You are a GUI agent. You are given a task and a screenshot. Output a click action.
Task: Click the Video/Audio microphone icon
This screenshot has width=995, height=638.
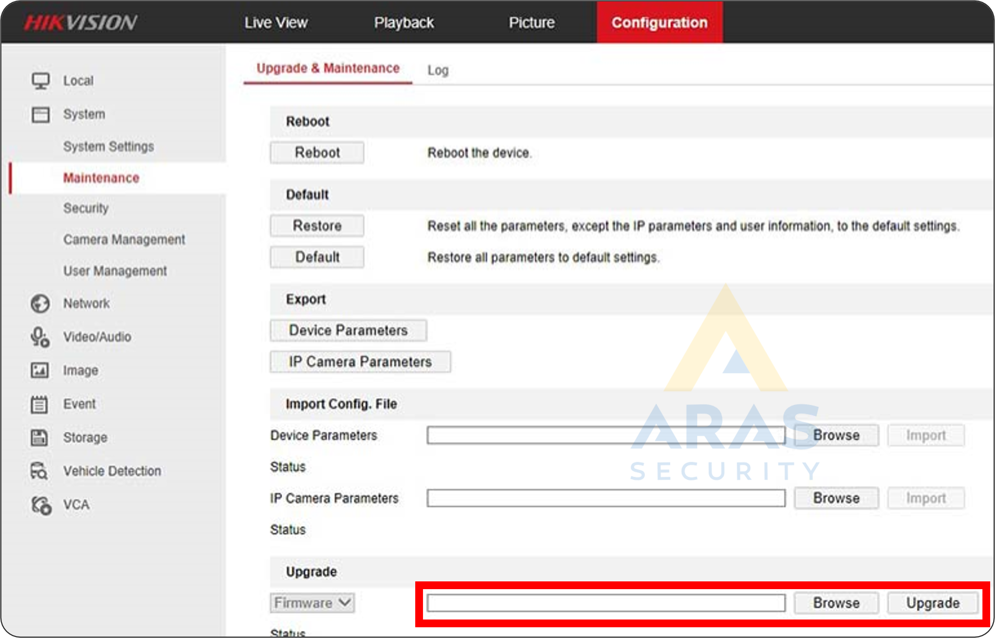(x=40, y=337)
